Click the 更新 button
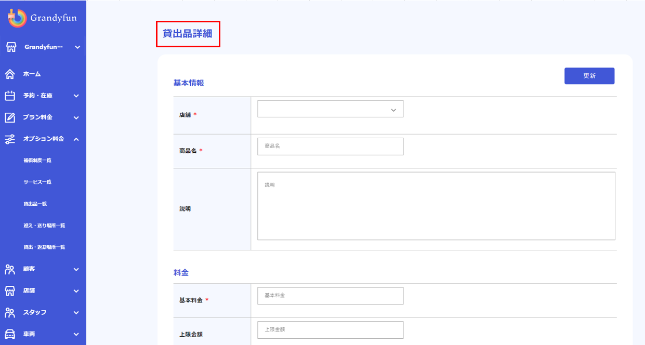The width and height of the screenshot is (645, 345). coord(589,76)
